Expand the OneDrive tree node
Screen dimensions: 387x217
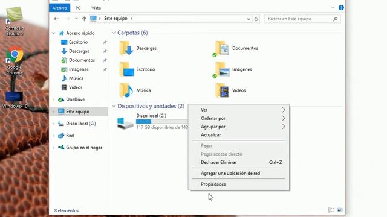click(x=54, y=99)
